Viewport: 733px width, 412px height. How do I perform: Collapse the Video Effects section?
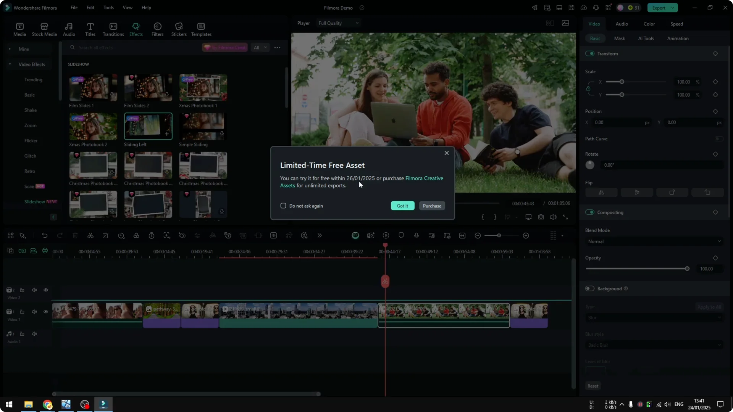click(x=10, y=64)
